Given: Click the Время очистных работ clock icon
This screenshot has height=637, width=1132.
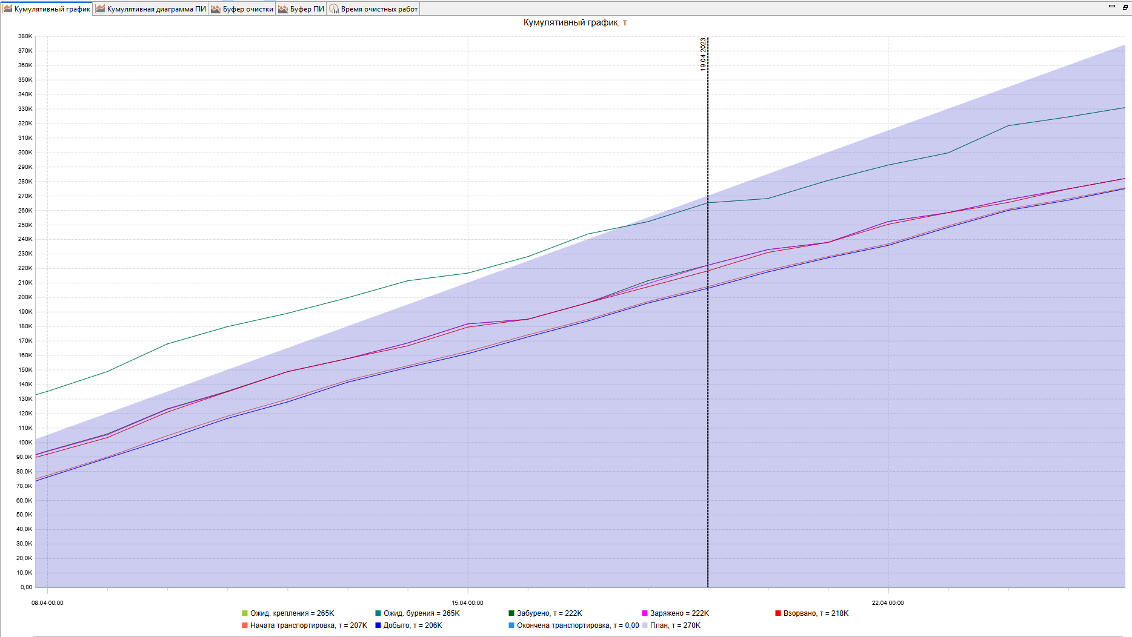Looking at the screenshot, I should pos(334,9).
